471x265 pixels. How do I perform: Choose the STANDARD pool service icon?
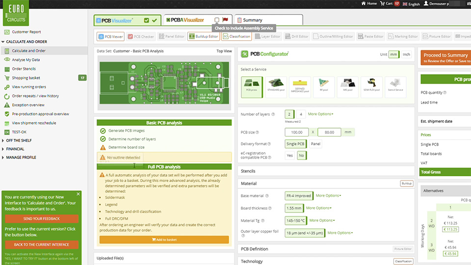[x=276, y=86]
